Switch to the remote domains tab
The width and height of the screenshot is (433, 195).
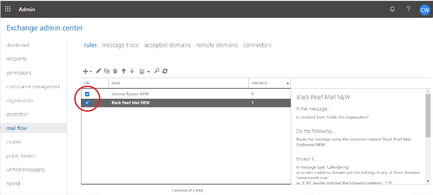(217, 45)
